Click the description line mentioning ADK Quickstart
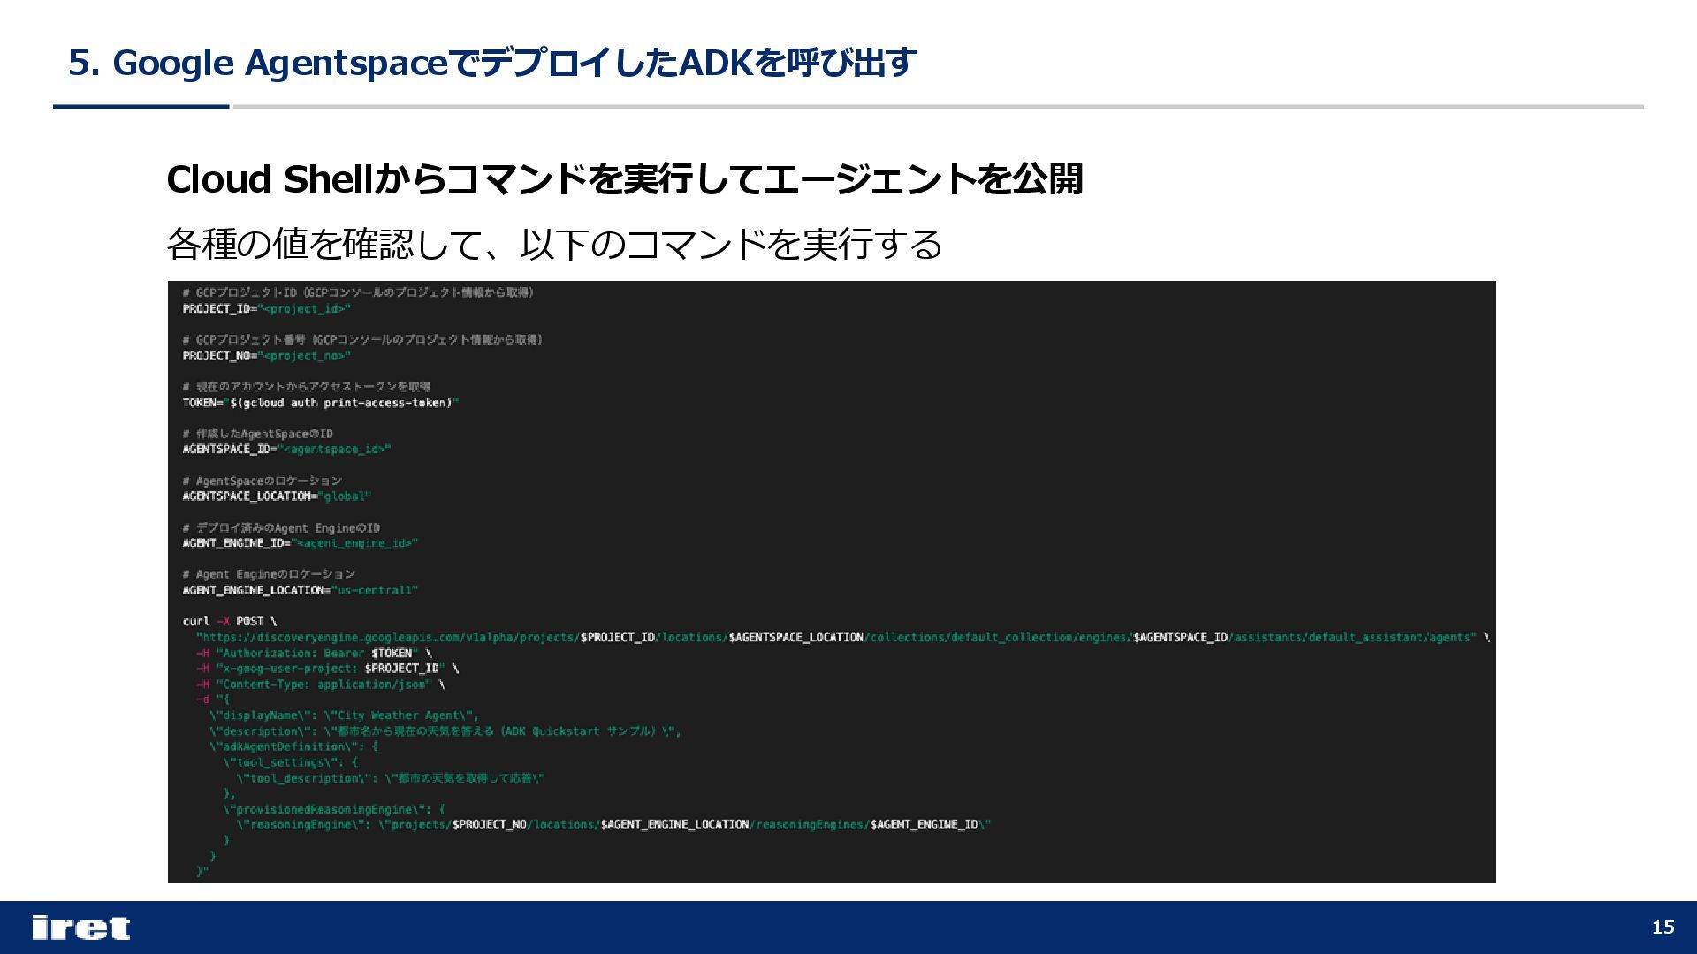 445,731
